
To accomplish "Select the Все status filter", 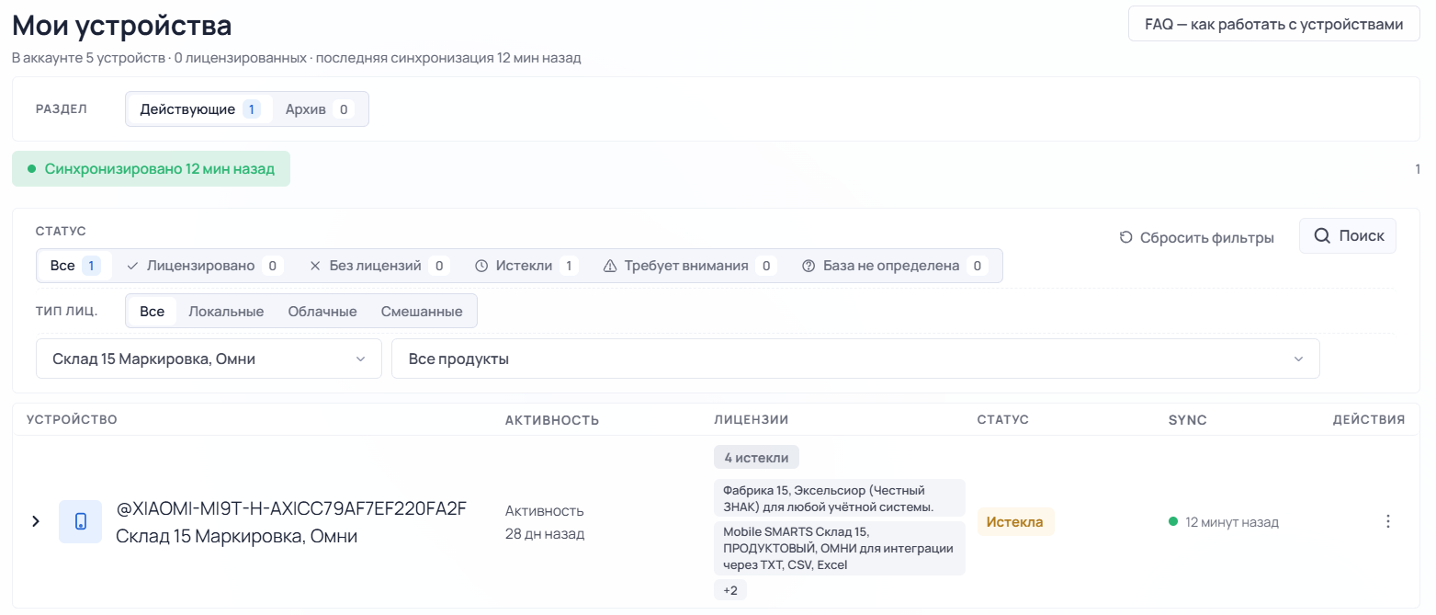I will click(75, 266).
